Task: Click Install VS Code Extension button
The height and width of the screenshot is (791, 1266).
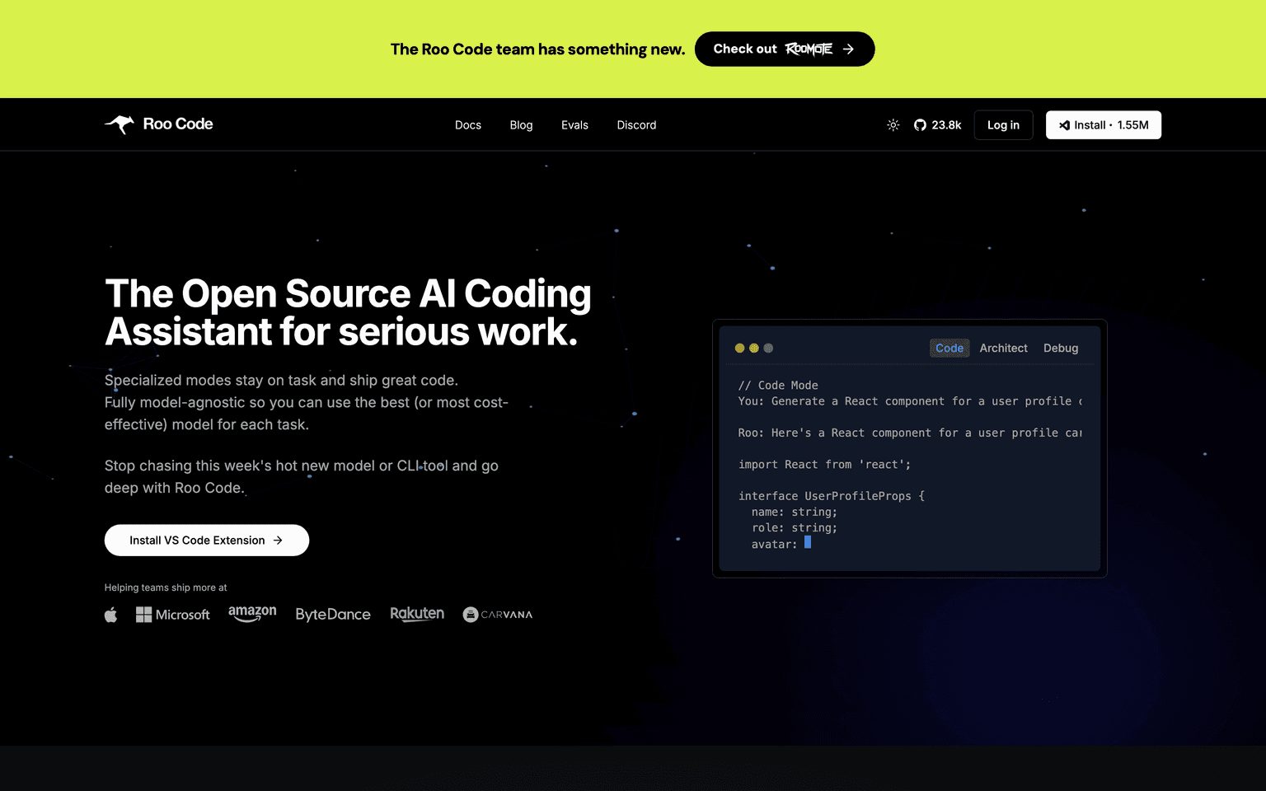Action: (207, 541)
